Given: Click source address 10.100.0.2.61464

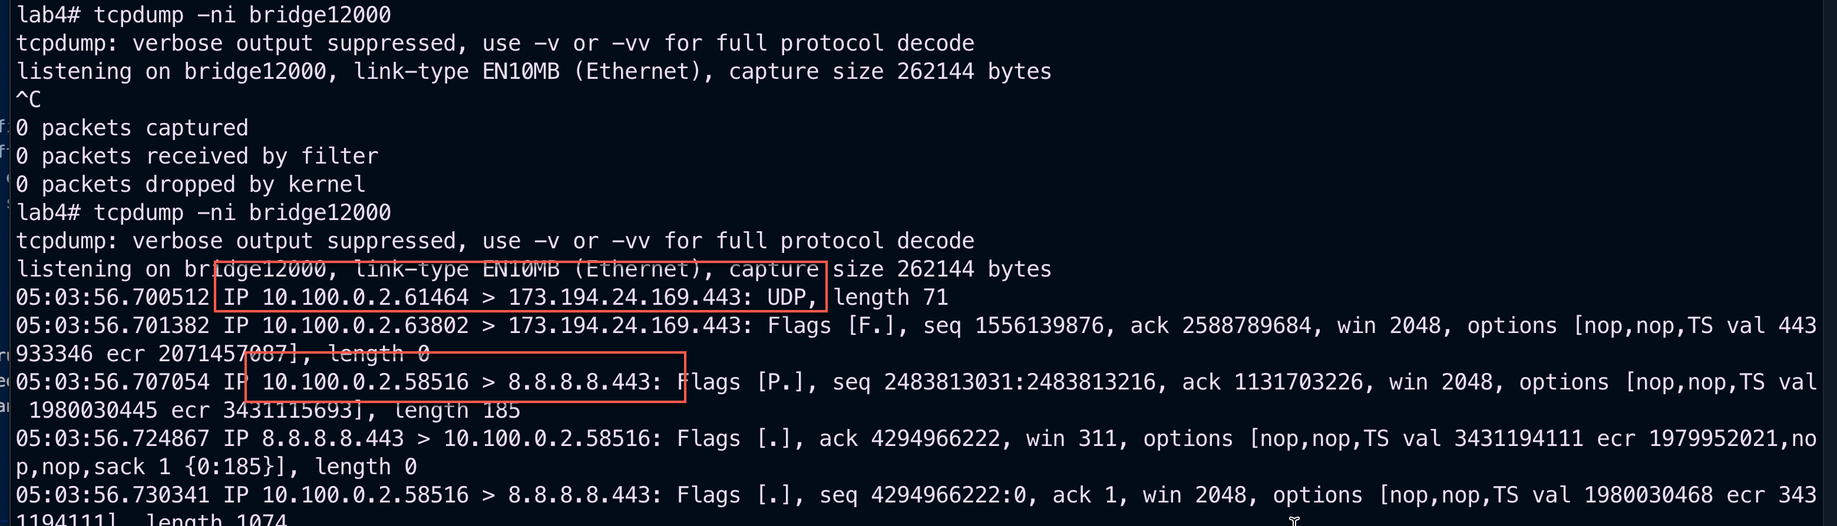Looking at the screenshot, I should [365, 297].
